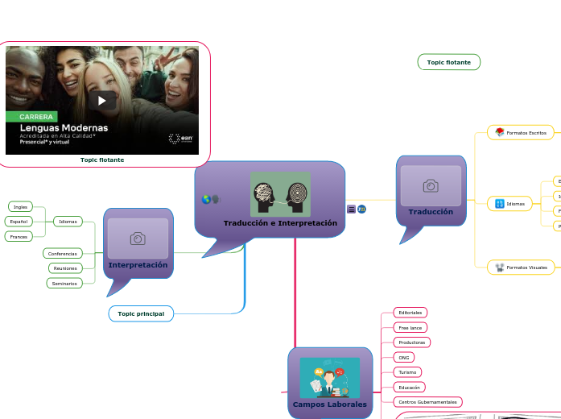Click the two heads image in central topic
This screenshot has width=561, height=419.
click(280, 194)
